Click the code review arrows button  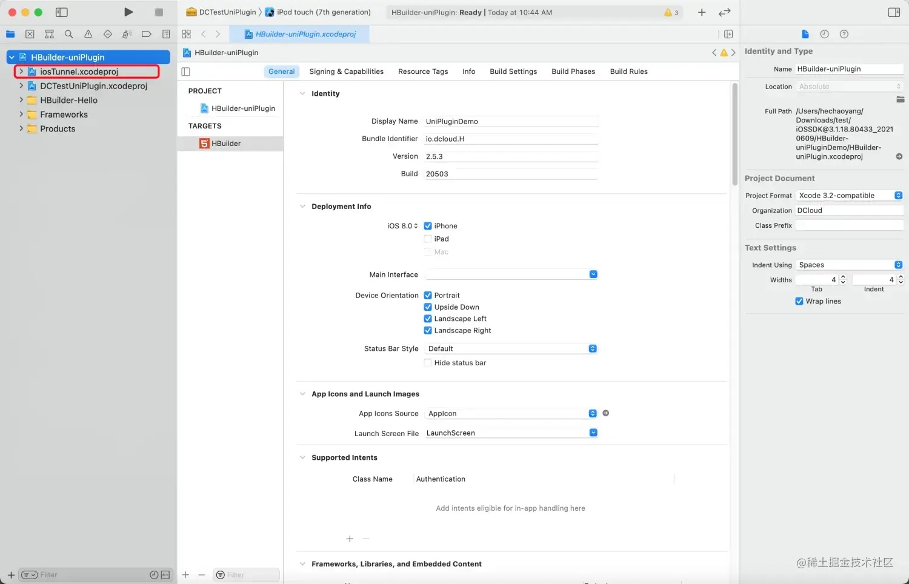[x=724, y=12]
